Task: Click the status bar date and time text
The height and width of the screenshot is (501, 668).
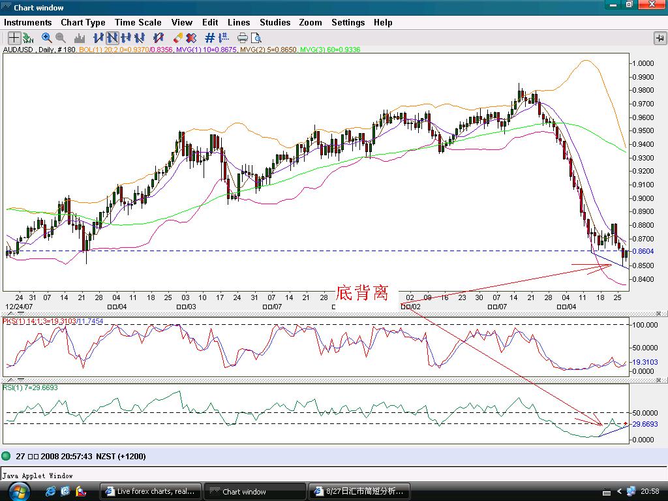Action: coord(81,456)
